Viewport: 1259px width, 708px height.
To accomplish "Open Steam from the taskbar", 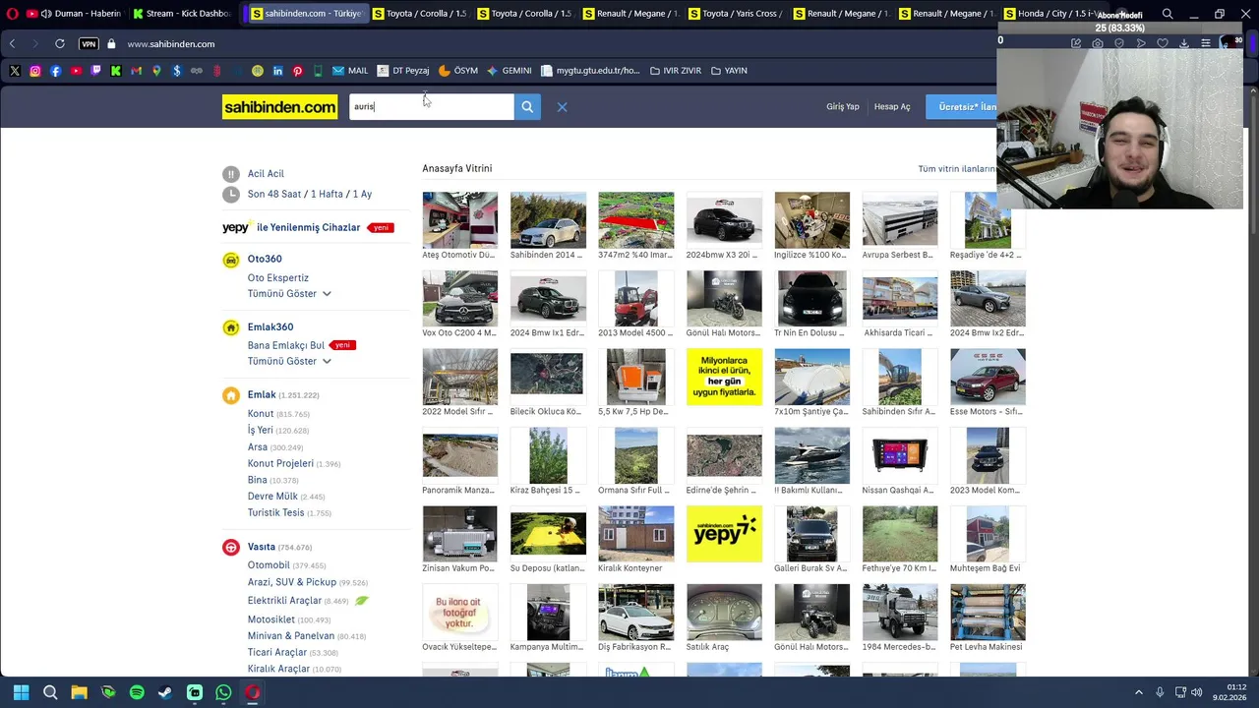I will tap(165, 692).
